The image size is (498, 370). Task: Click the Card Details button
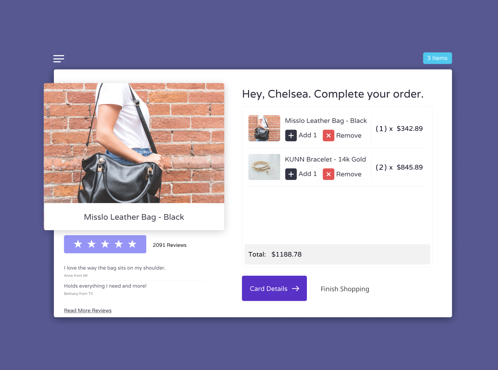(x=274, y=288)
